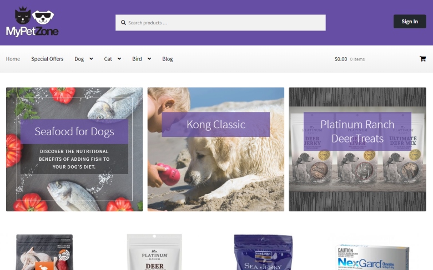The width and height of the screenshot is (433, 270).
Task: Click the MyPetZone logo
Action: coord(32,22)
